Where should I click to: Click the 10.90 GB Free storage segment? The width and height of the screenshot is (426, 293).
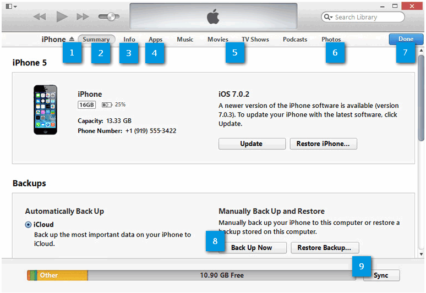pyautogui.click(x=222, y=275)
